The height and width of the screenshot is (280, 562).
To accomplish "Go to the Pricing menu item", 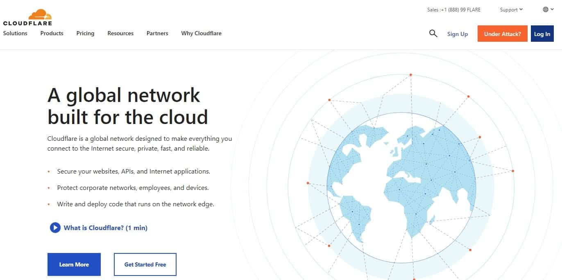I will pyautogui.click(x=85, y=33).
